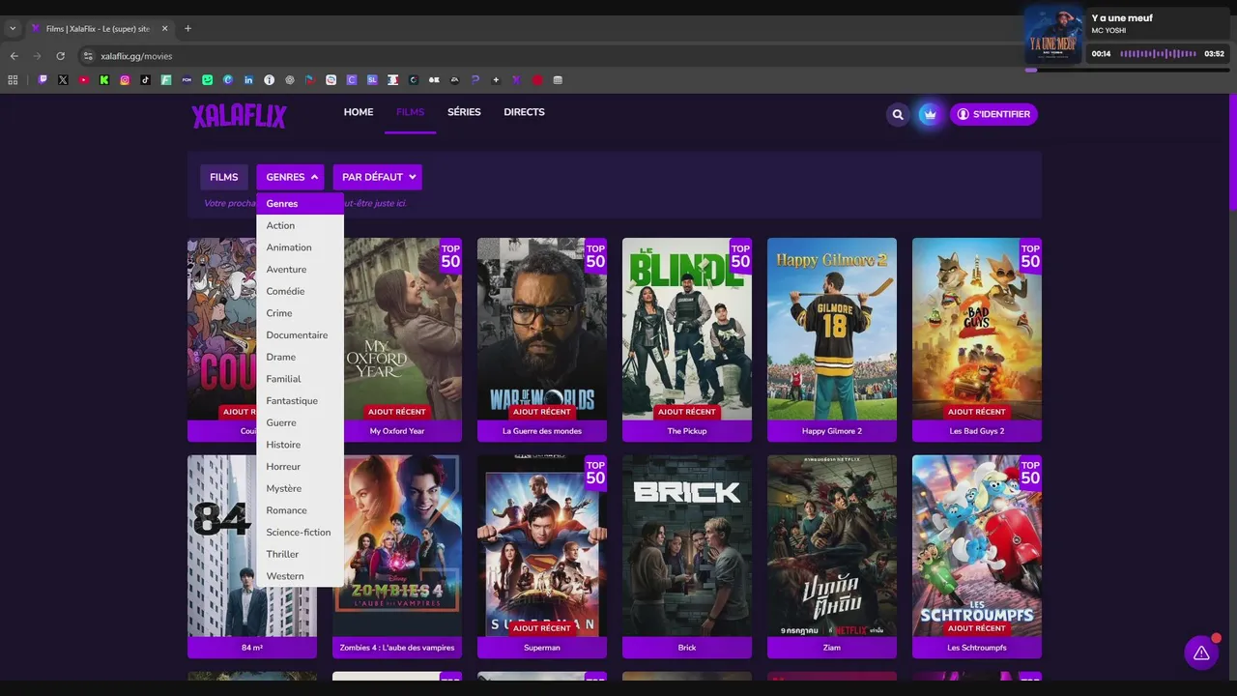Choose Drame genre
Screen dimensions: 1237x696
(300, 357)
